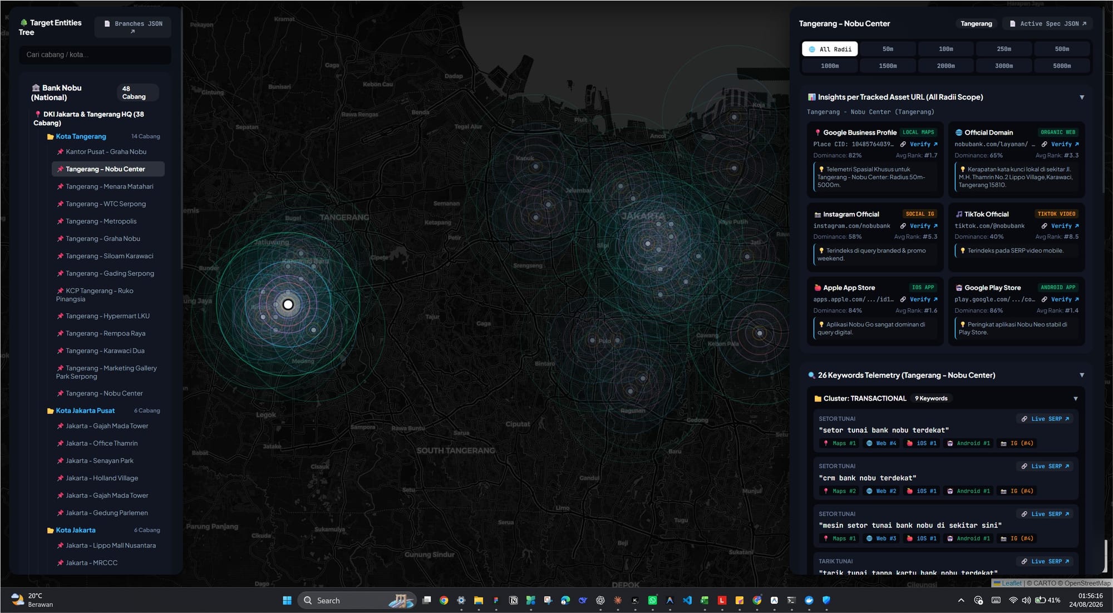Select the 3000m radius option
The width and height of the screenshot is (1113, 613).
1004,66
